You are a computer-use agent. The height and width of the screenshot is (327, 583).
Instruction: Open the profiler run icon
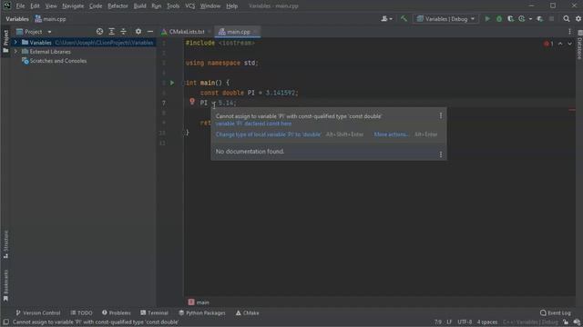[522, 18]
